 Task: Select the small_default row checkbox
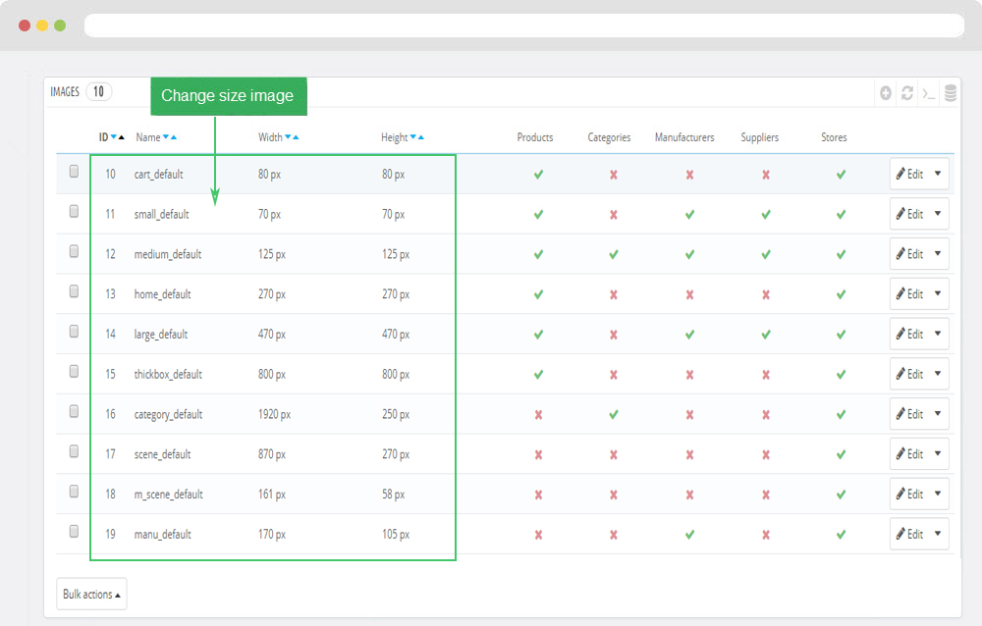tap(74, 211)
